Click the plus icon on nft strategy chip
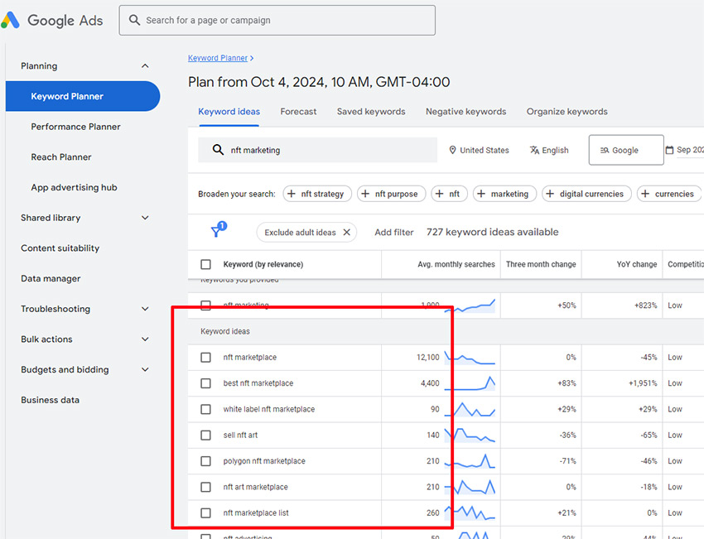 292,194
